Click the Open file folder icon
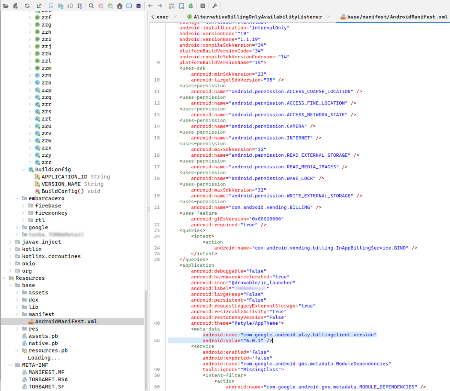 (x=6, y=6)
